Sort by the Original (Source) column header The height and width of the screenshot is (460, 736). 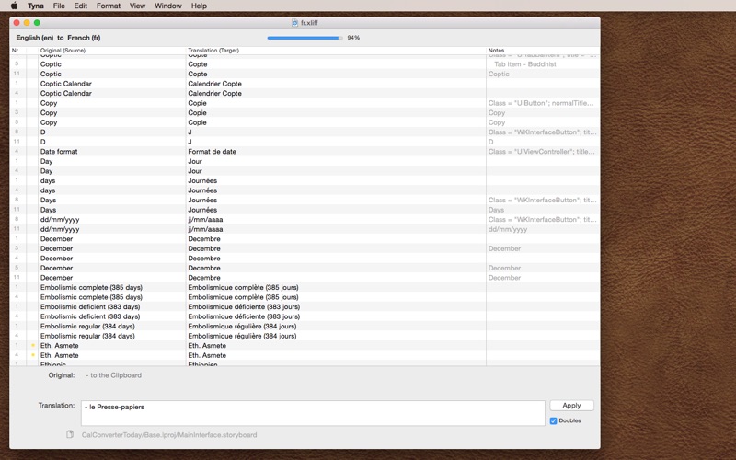(x=63, y=51)
